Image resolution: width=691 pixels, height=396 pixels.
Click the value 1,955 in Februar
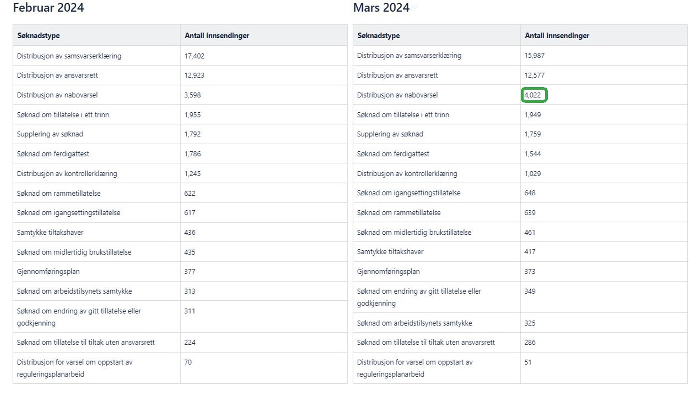click(x=192, y=115)
